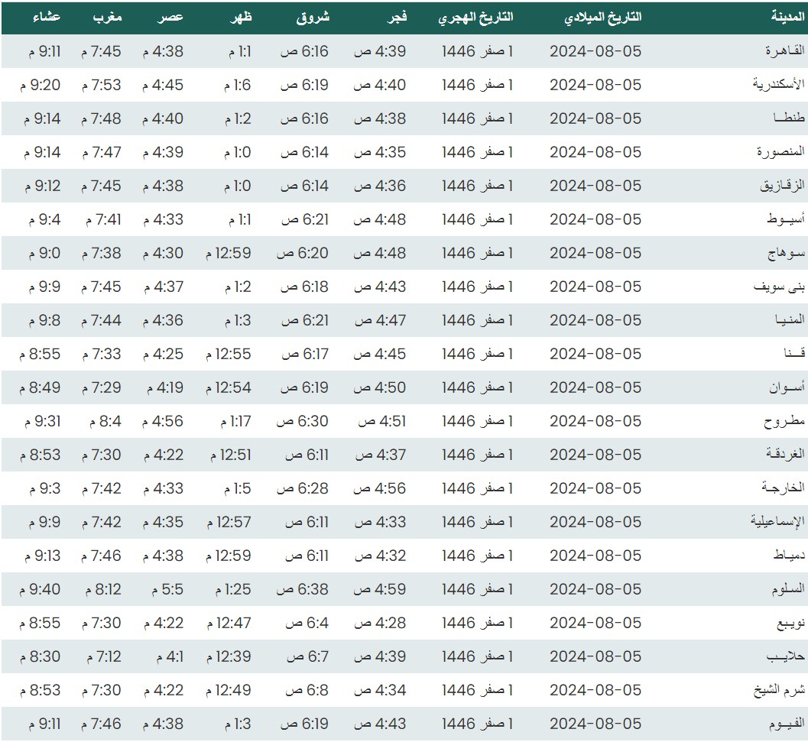Click the ظهر column header
The image size is (808, 742).
click(x=241, y=17)
